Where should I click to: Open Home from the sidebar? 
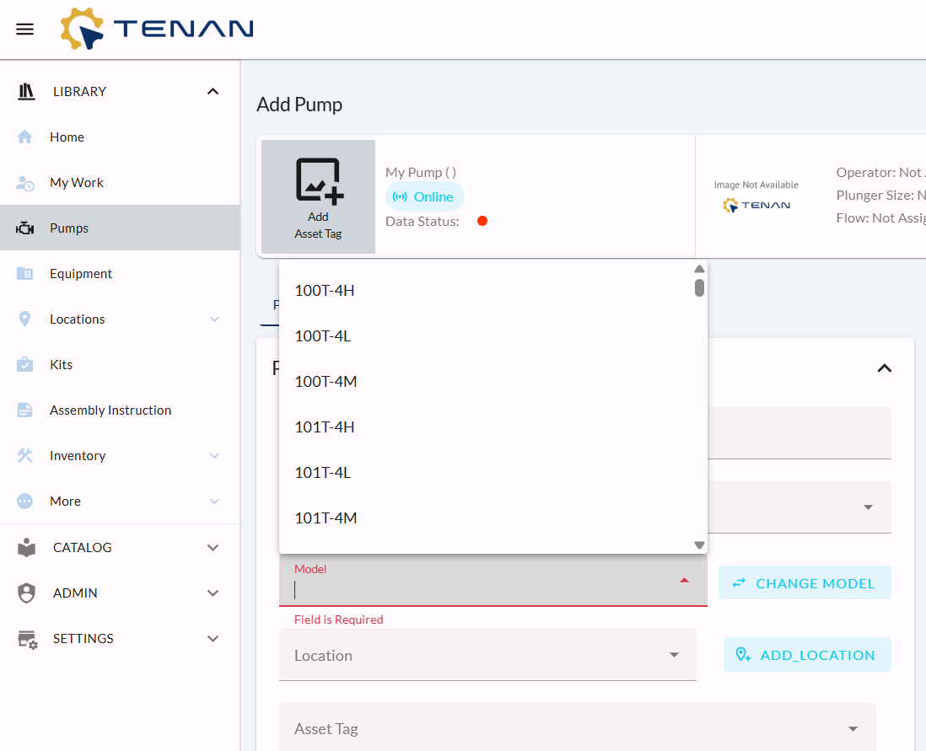[67, 137]
